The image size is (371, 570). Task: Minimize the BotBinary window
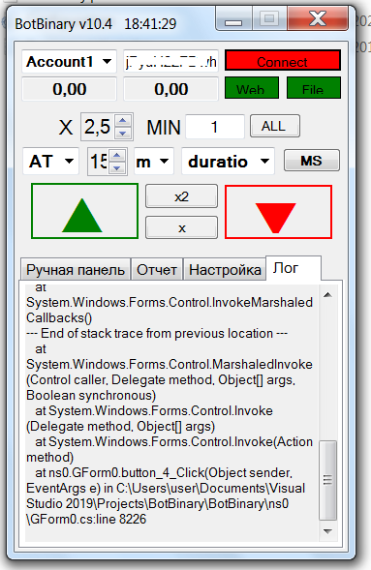point(233,19)
